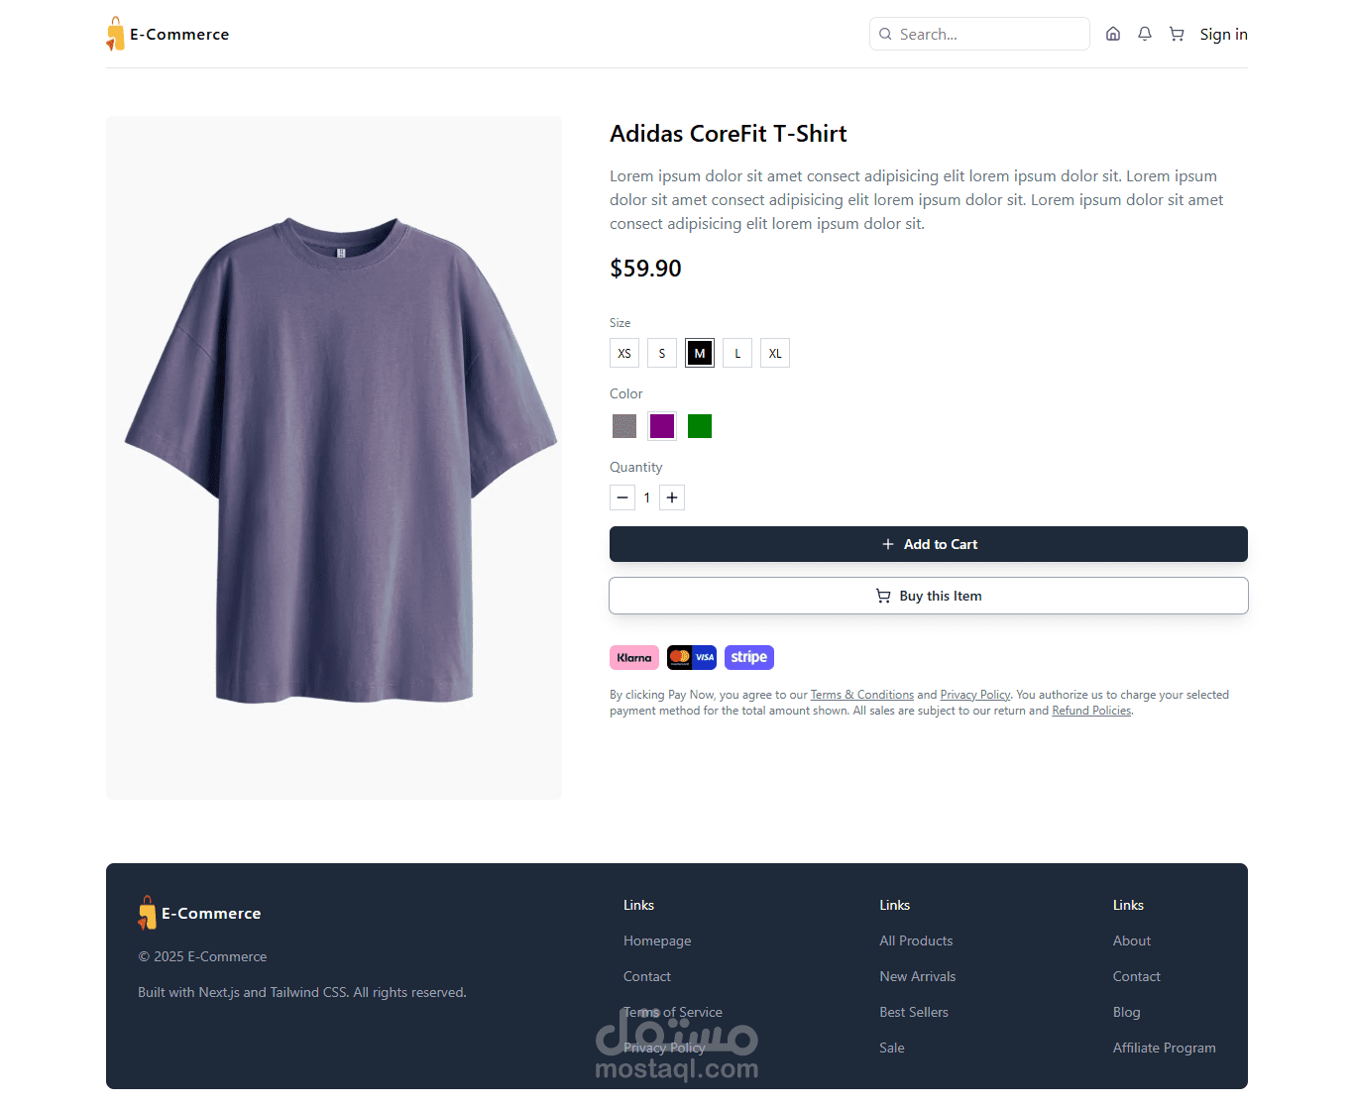Increase quantity with plus button
Image resolution: width=1354 pixels, height=1105 pixels.
tap(672, 497)
